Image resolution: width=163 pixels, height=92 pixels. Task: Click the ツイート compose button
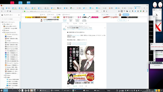[x=126, y=15]
